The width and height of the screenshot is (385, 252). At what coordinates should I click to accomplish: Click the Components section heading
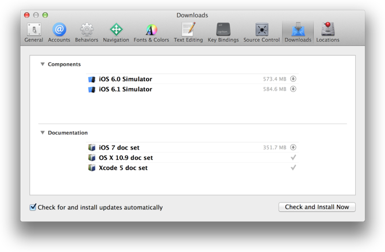coord(64,64)
